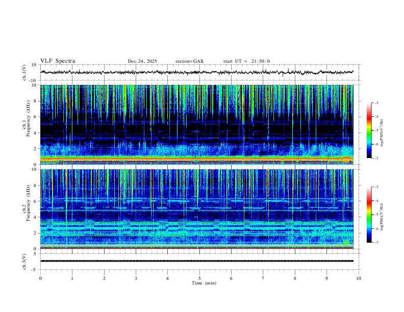Click the ch.1 voltage waveform trace

coord(196,72)
